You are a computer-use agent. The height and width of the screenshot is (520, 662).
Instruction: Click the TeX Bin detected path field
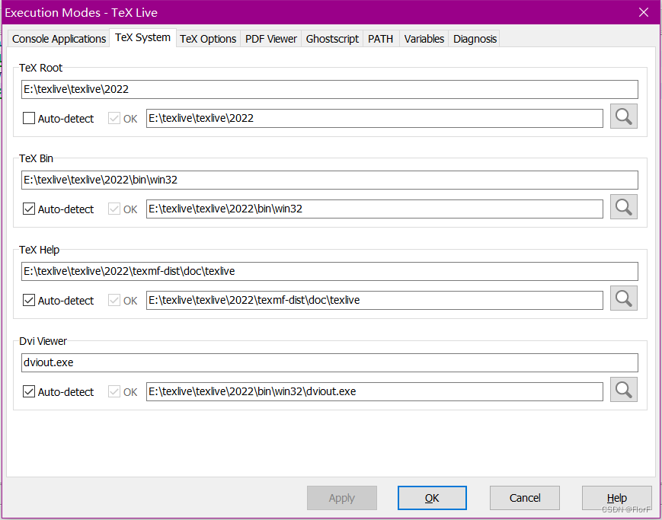coord(375,209)
